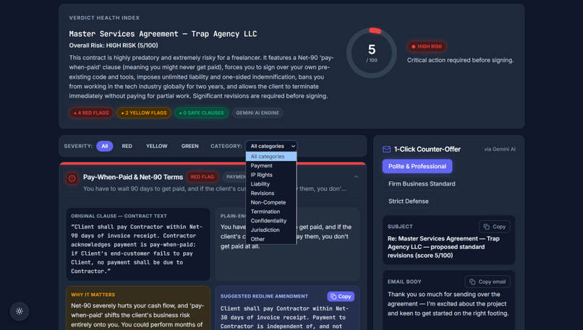Copy the email subject line

point(495,227)
